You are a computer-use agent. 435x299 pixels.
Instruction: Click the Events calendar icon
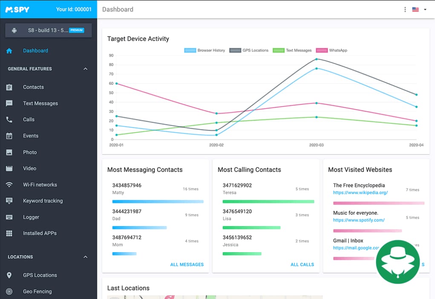9,136
